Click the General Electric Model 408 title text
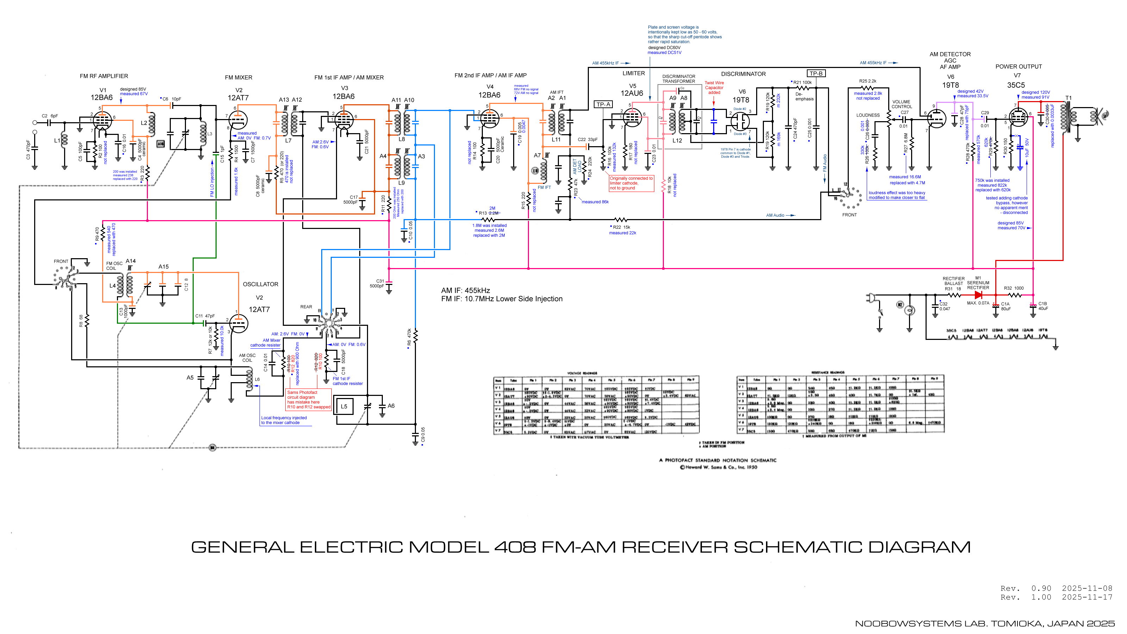Viewport: 1127px width, 634px height. point(580,547)
